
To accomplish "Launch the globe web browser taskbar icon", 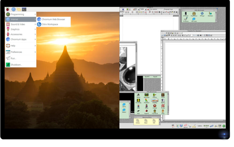I will coord(13,9).
